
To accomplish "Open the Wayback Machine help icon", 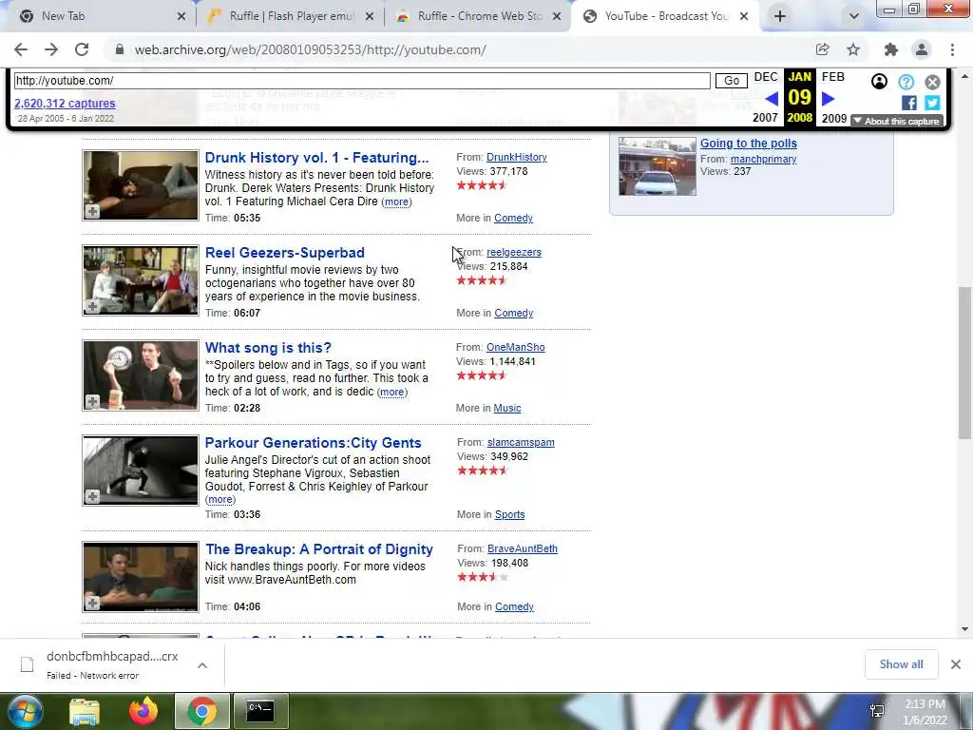I will pyautogui.click(x=906, y=82).
